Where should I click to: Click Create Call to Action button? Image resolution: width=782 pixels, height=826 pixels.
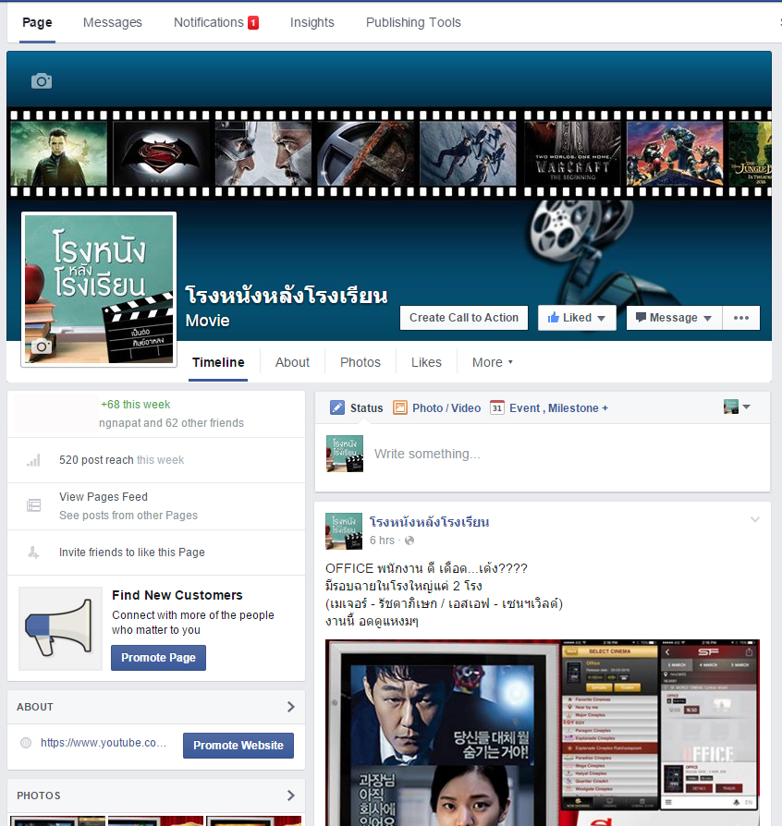pos(464,318)
